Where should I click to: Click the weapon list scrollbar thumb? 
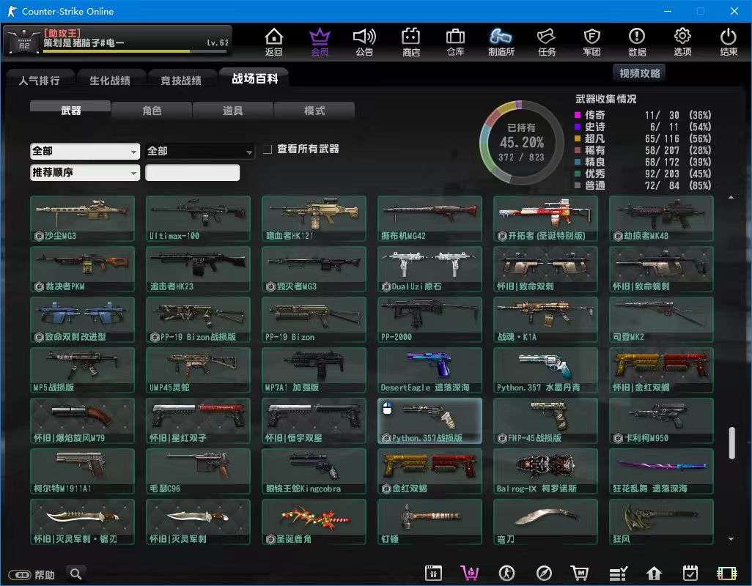732,442
